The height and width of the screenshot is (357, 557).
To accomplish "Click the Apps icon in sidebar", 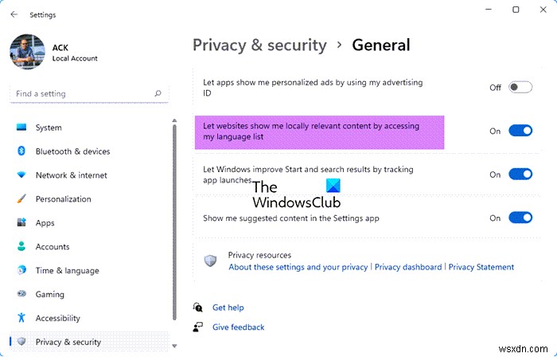I will point(21,223).
